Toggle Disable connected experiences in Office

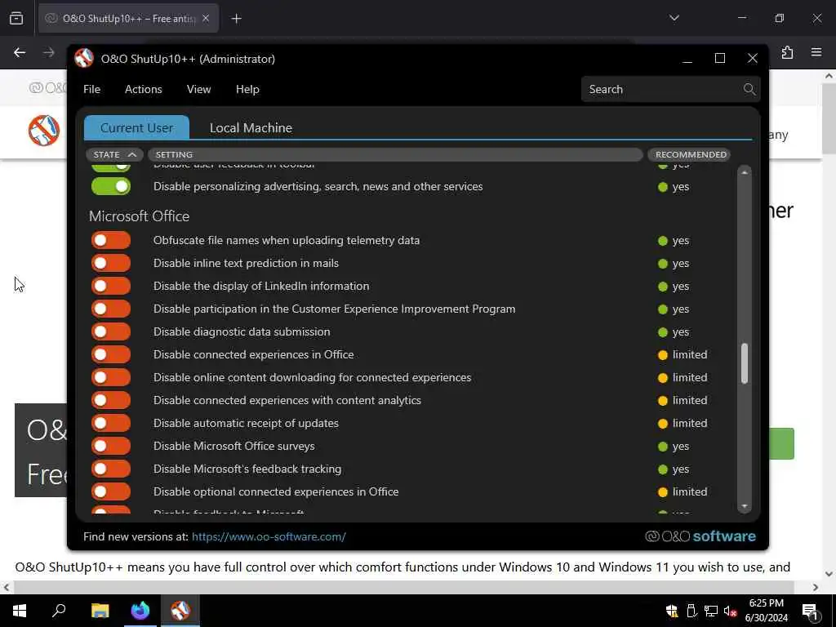[x=111, y=354]
